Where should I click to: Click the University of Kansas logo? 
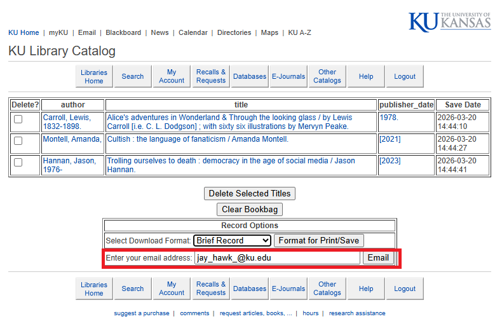pyautogui.click(x=449, y=22)
